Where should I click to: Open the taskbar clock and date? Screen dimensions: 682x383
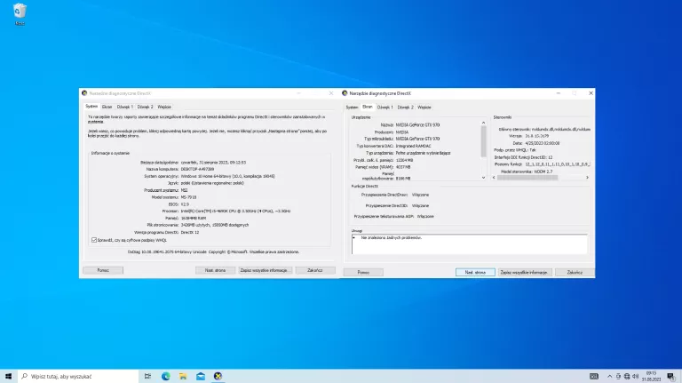point(651,376)
